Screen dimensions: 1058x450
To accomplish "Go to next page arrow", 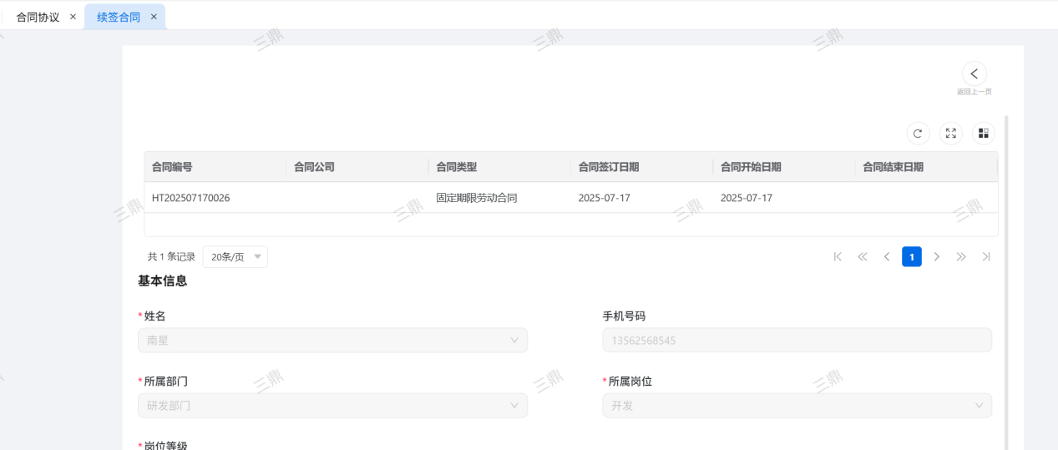I will click(x=936, y=257).
